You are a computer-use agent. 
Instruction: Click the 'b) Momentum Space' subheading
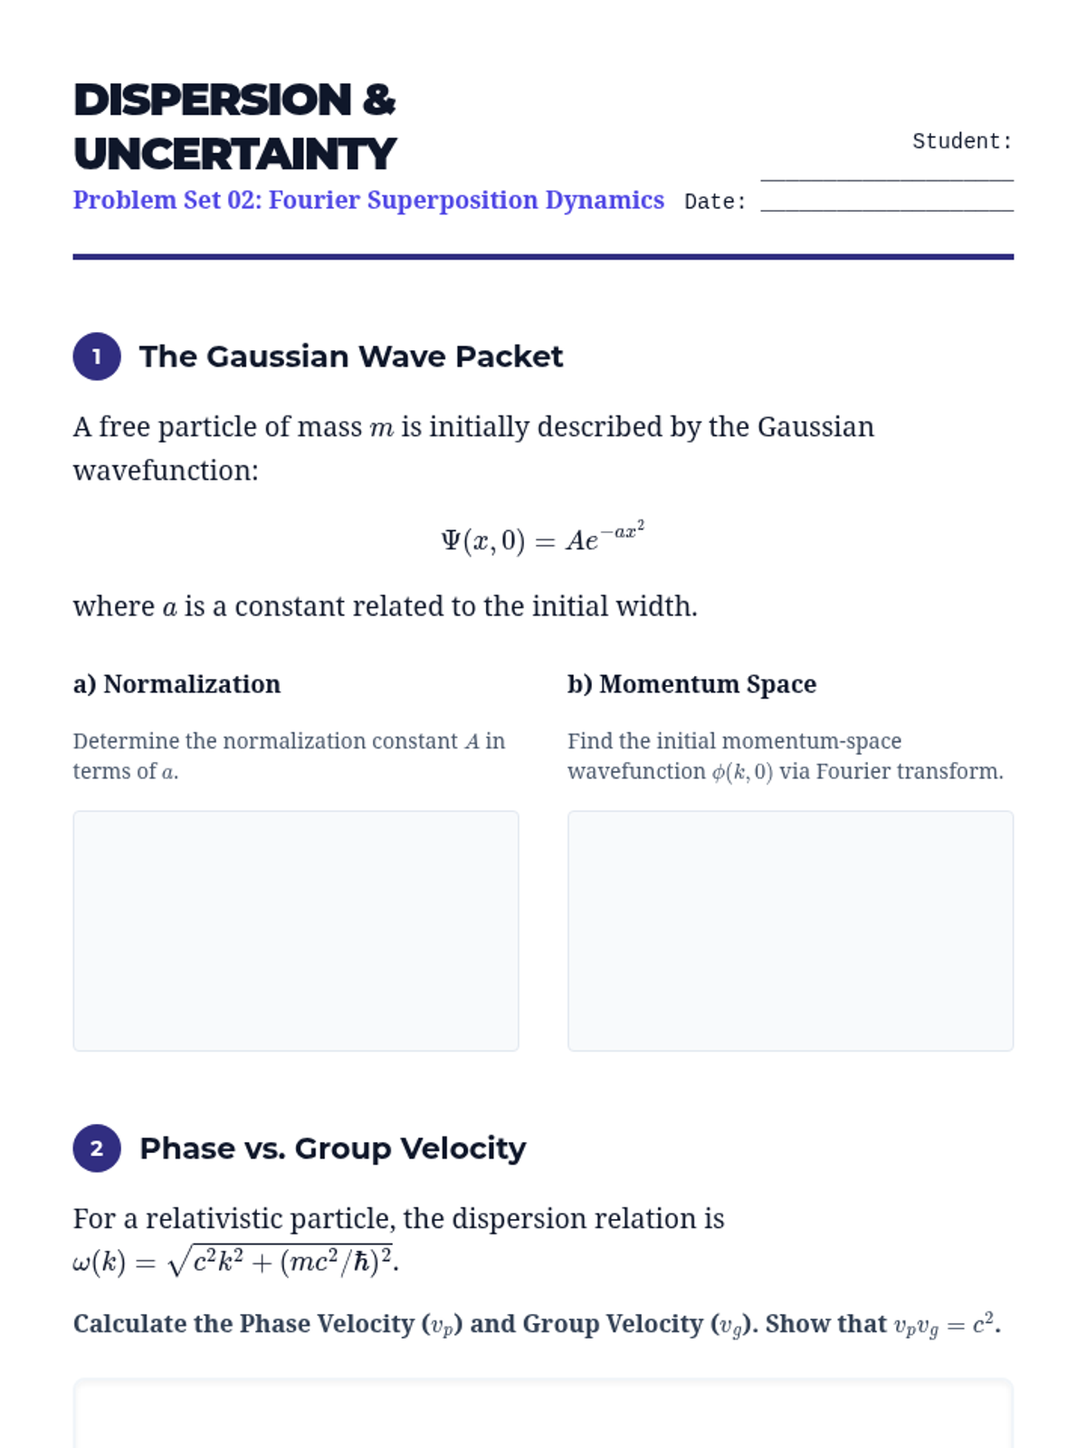point(691,684)
